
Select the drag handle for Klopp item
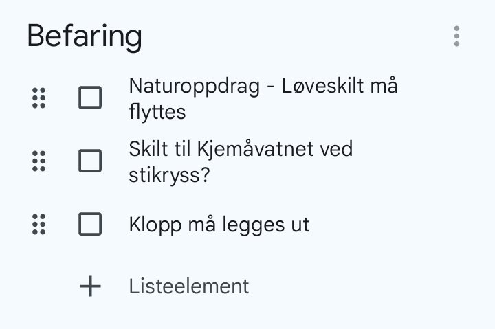pyautogui.click(x=39, y=225)
